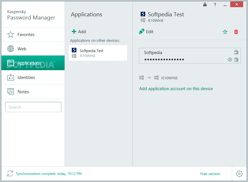Add a new application with plus button
This screenshot has height=182, width=248.
(79, 31)
